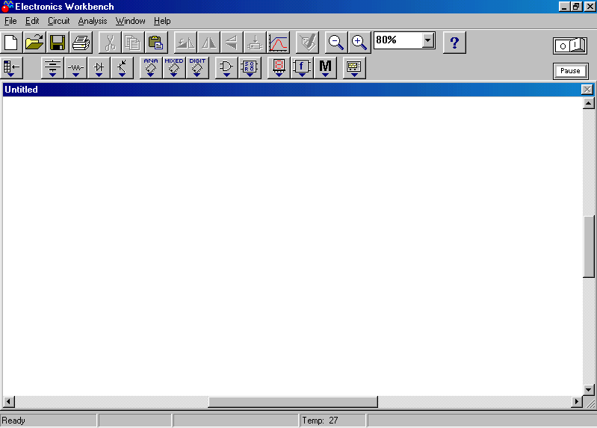Copy selection toolbar icon
Screen dimensions: 597x428
[133, 43]
